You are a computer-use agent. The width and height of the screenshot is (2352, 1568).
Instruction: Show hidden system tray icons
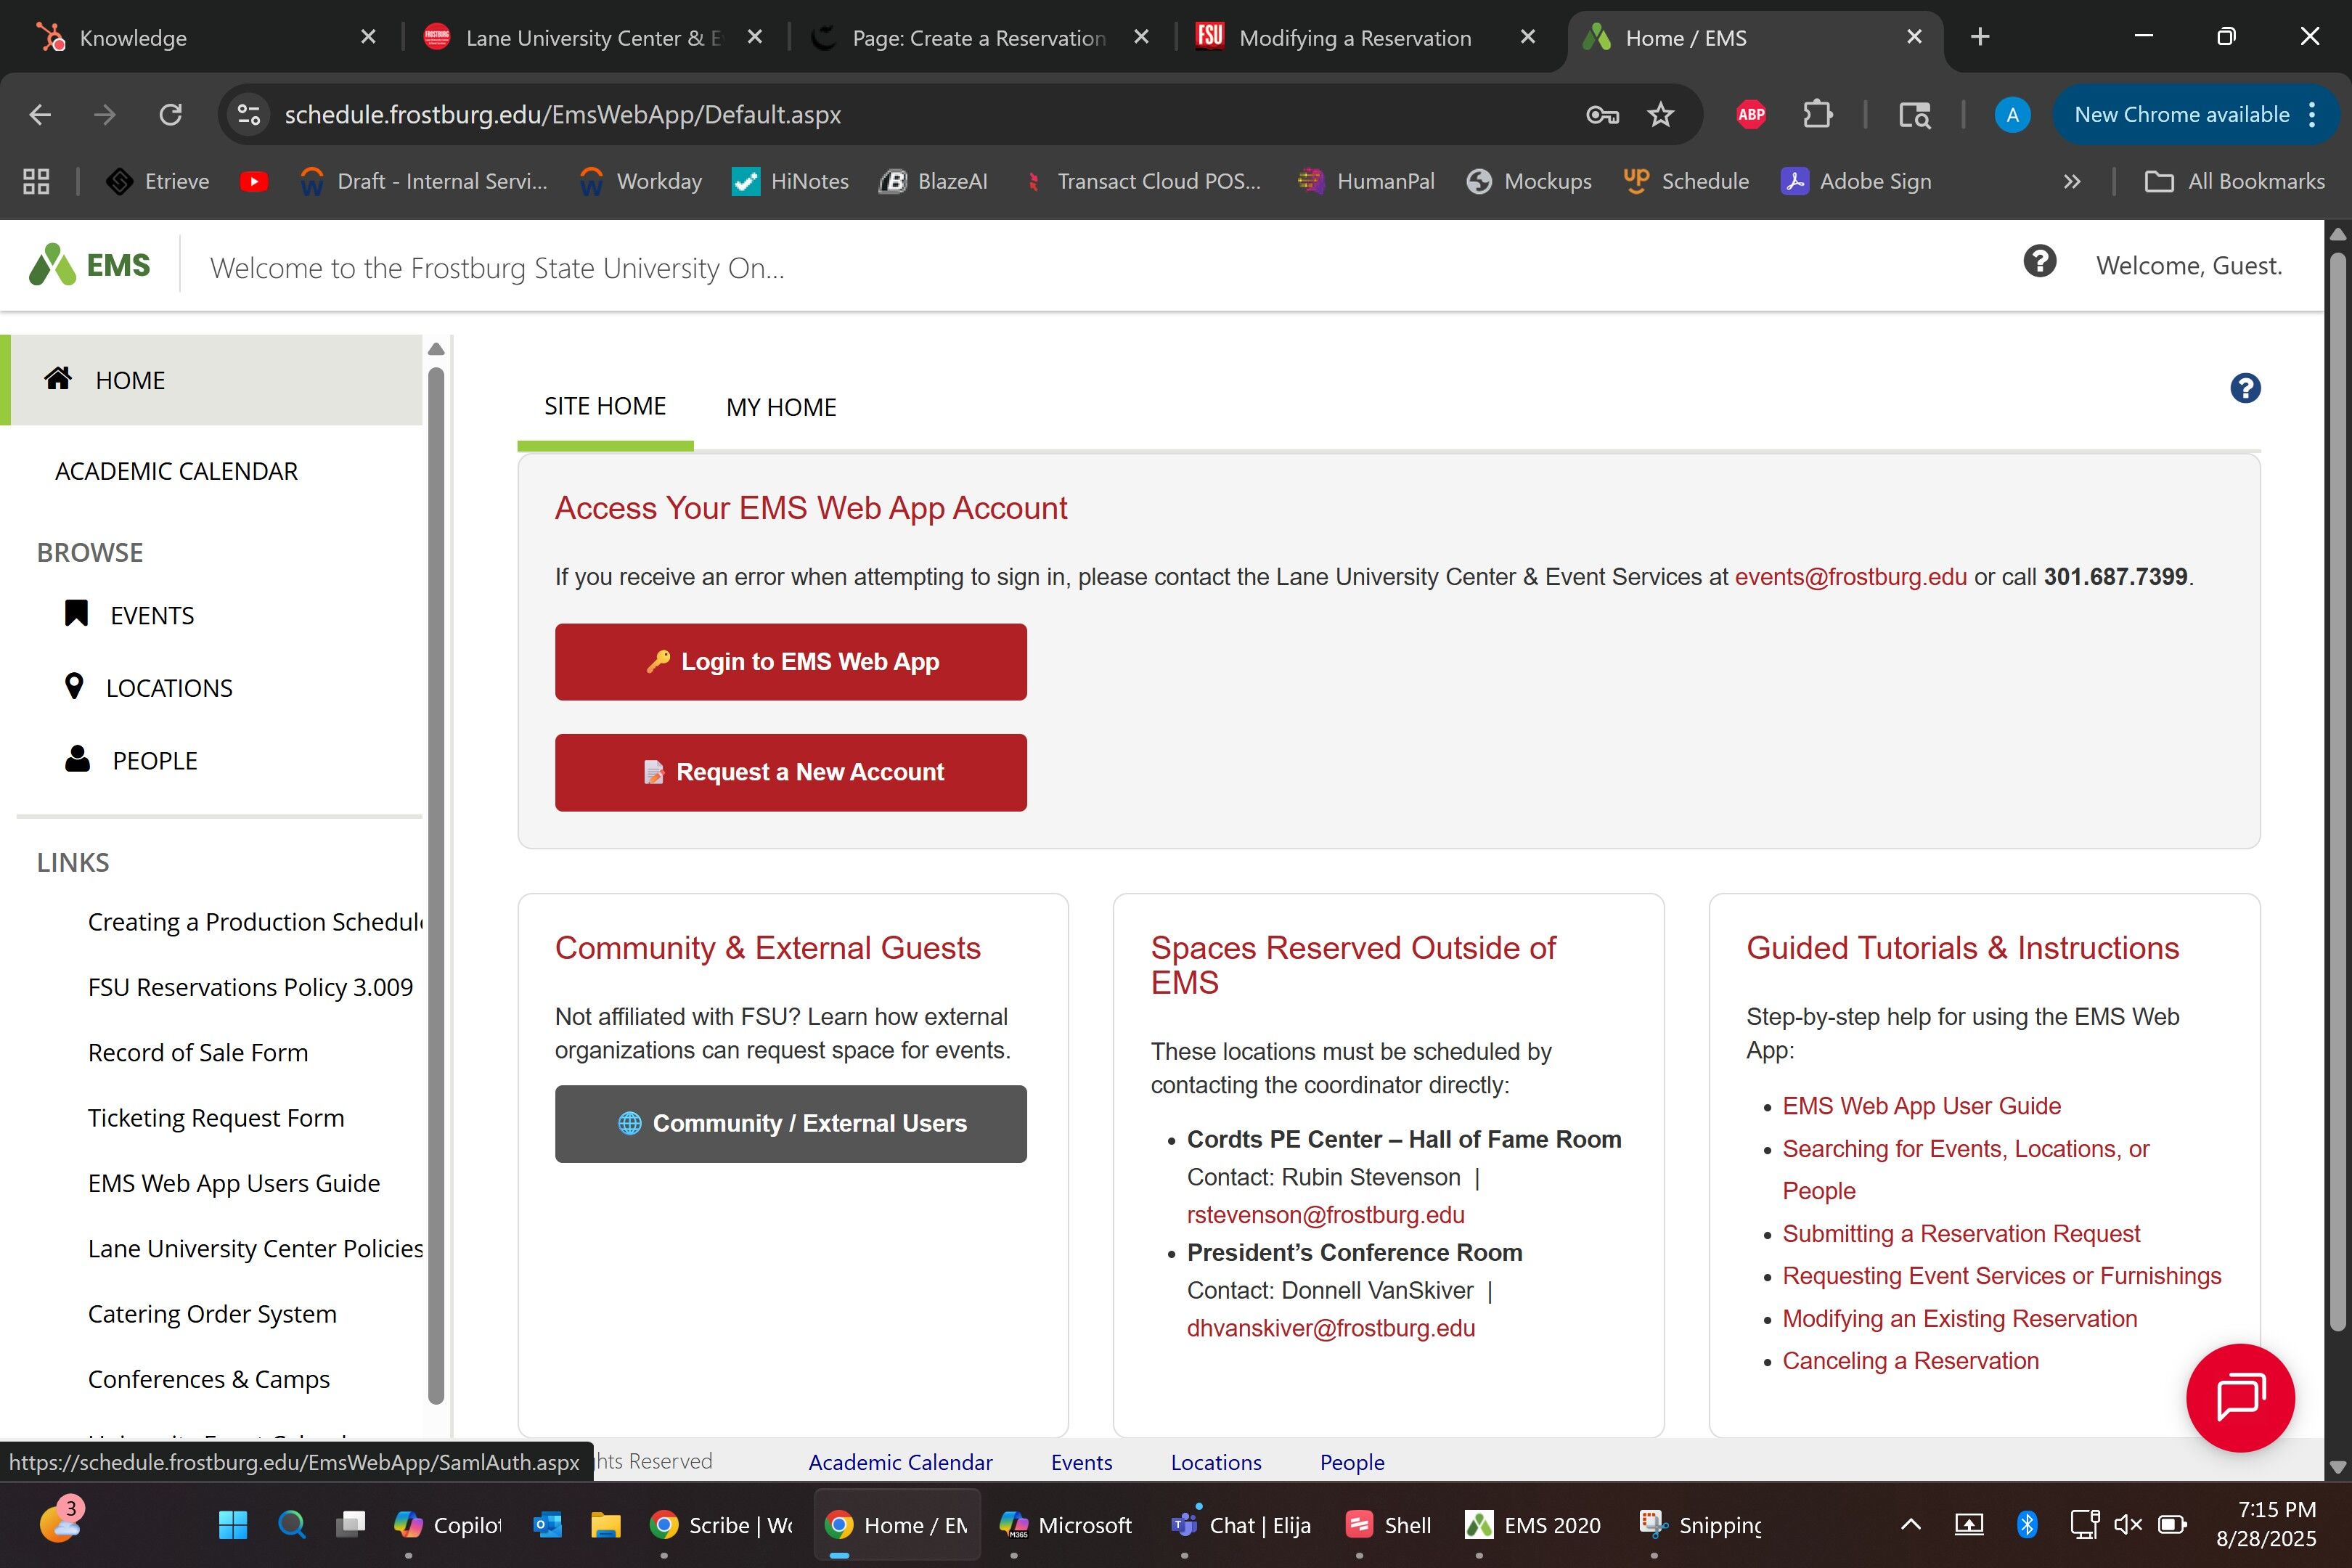pos(1910,1524)
